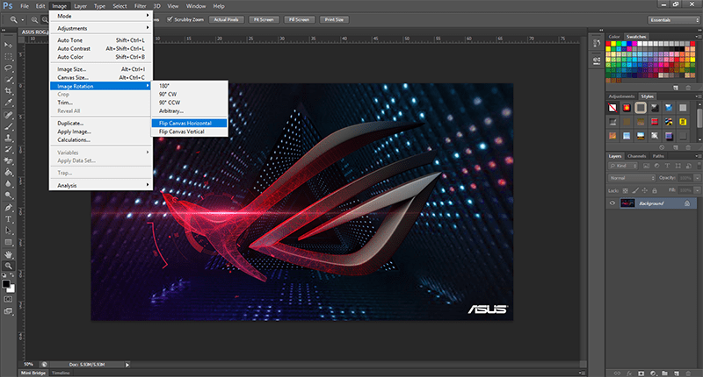Toggle lock image pixels brush icon
The height and width of the screenshot is (377, 703).
click(x=635, y=190)
